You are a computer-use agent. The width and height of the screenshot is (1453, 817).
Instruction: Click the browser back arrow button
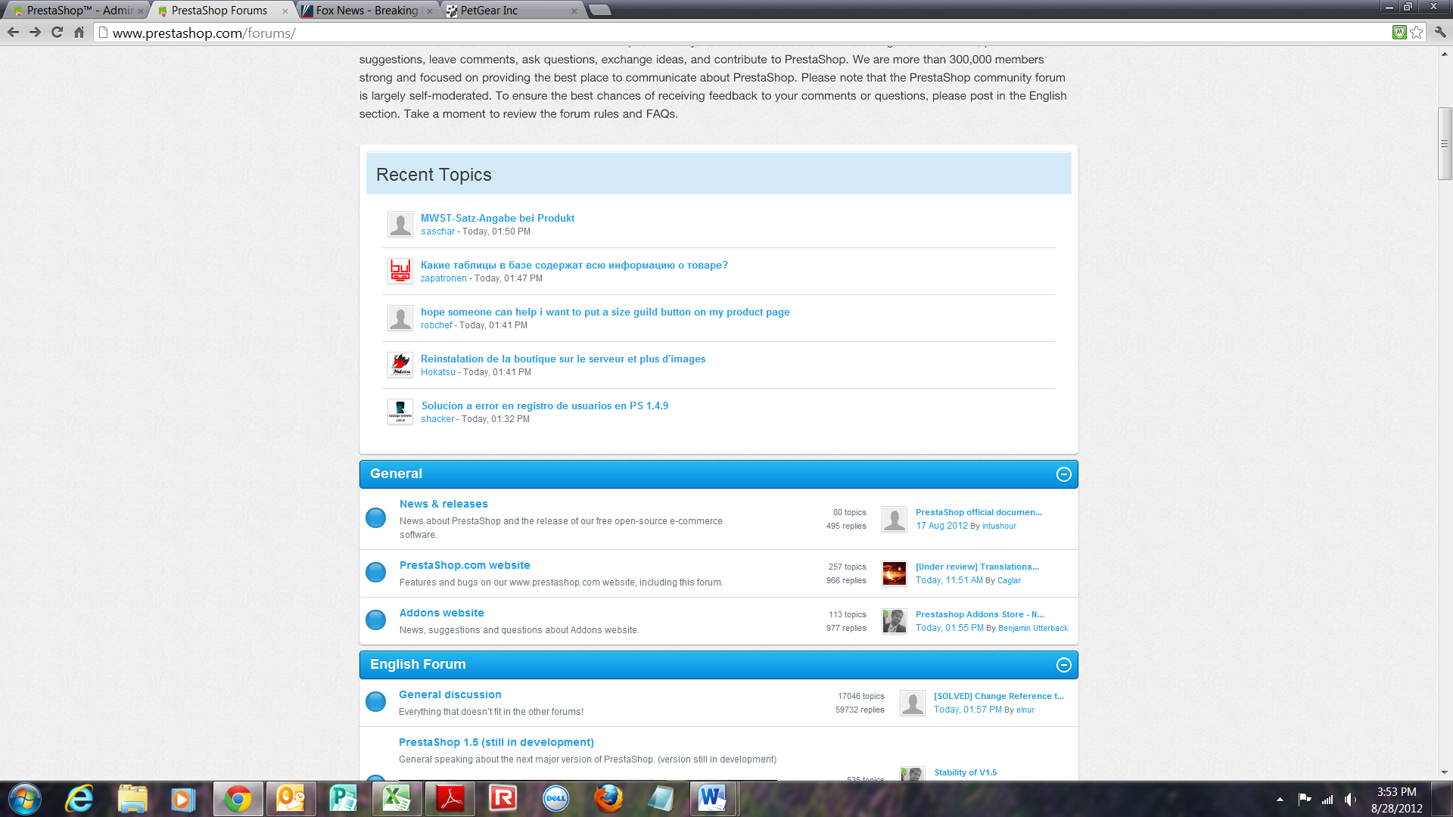[13, 33]
